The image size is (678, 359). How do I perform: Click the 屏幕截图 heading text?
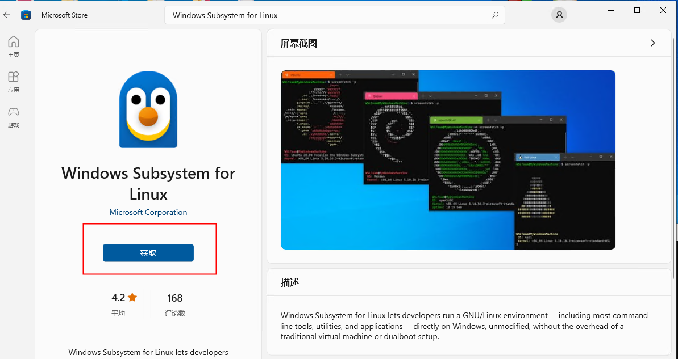(x=299, y=43)
